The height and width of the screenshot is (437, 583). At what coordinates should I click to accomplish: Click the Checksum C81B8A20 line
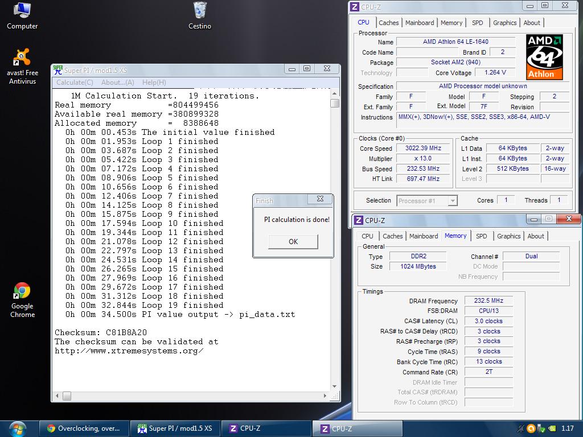(101, 332)
